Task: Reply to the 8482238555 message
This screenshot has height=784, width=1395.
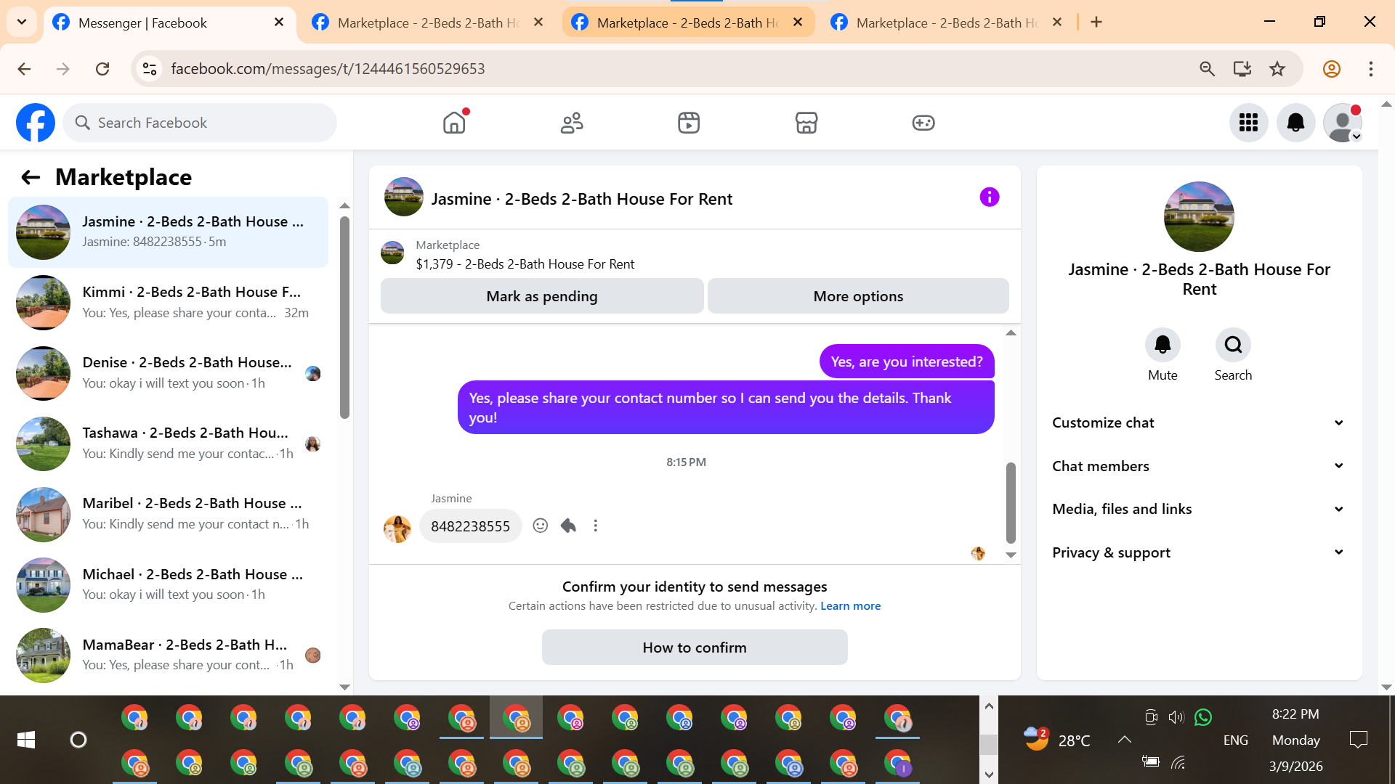Action: (568, 526)
